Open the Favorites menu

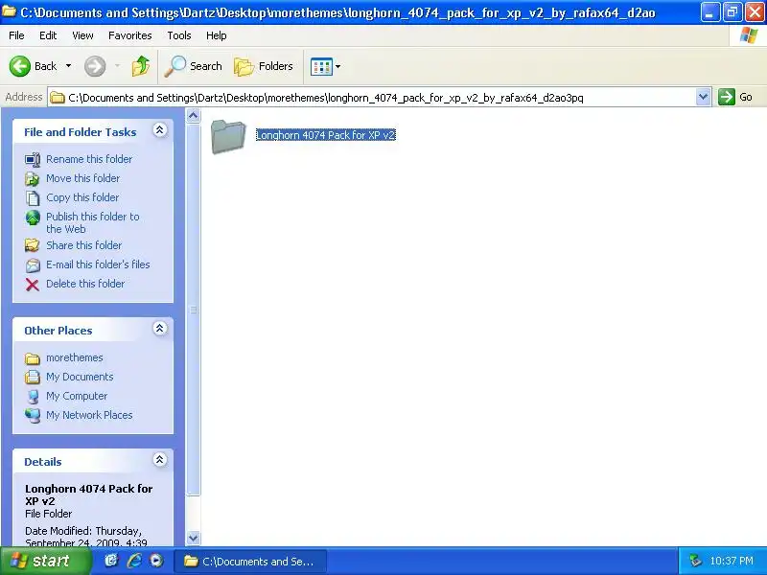pos(130,35)
